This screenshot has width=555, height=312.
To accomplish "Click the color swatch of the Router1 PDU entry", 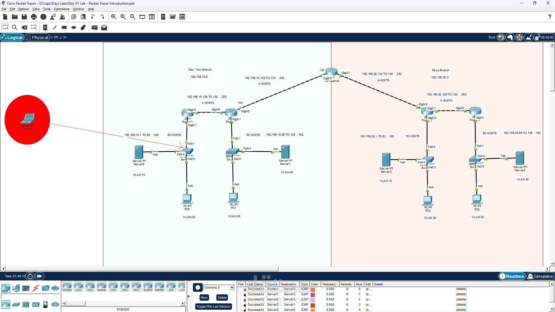I will point(313,289).
